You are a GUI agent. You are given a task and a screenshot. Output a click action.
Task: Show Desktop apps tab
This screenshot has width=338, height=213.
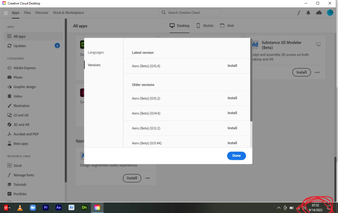pos(180,26)
